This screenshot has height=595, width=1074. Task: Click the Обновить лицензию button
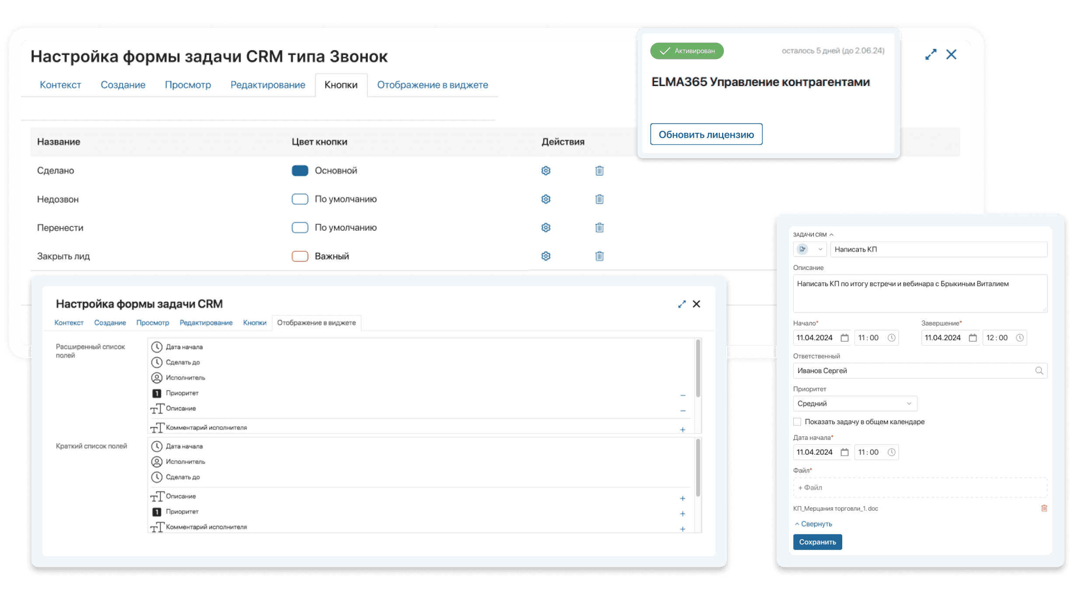[x=706, y=135]
